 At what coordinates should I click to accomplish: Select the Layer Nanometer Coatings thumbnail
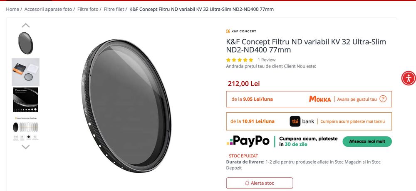(x=25, y=128)
